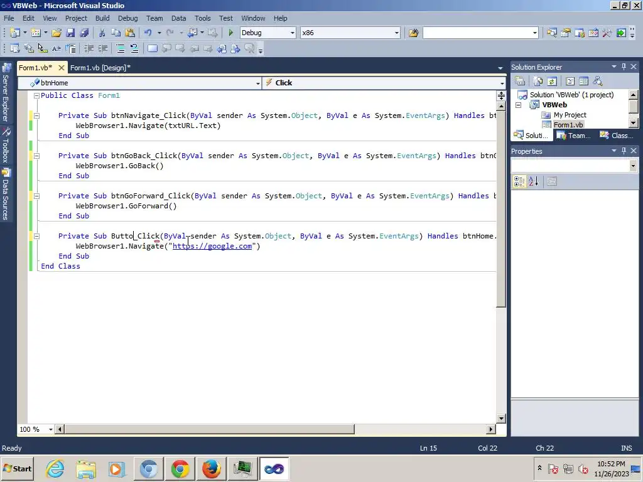
Task: Click the New Project toolbar icon
Action: tap(15, 33)
